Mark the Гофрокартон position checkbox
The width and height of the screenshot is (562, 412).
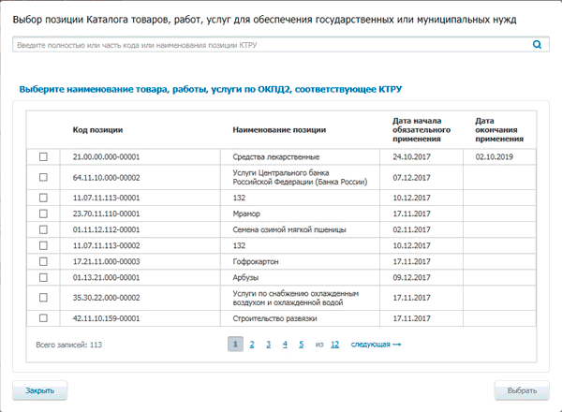[43, 260]
